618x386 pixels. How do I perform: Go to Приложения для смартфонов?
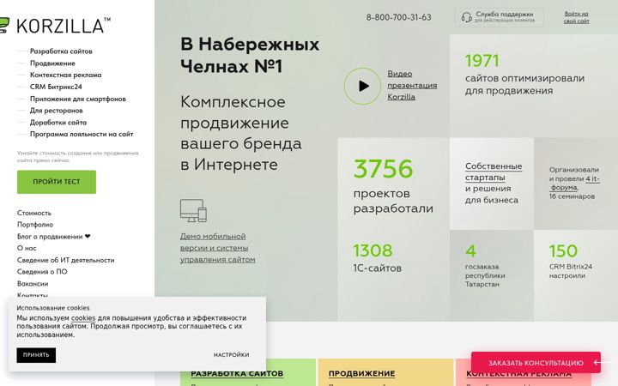[x=77, y=99]
